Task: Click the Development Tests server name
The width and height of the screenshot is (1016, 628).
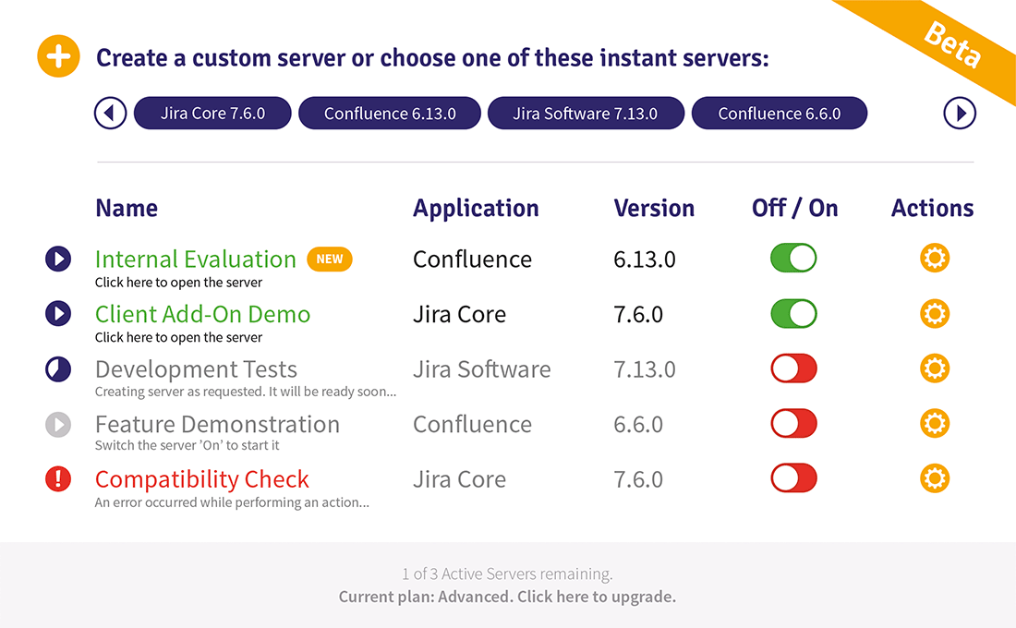Action: [x=197, y=369]
